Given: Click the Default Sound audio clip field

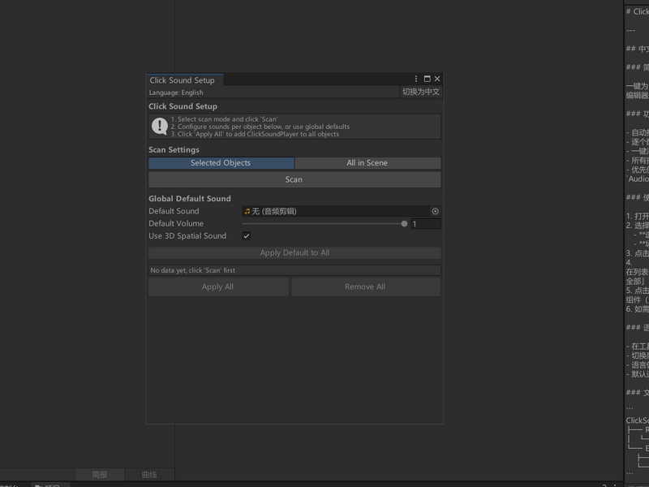Looking at the screenshot, I should tap(341, 211).
